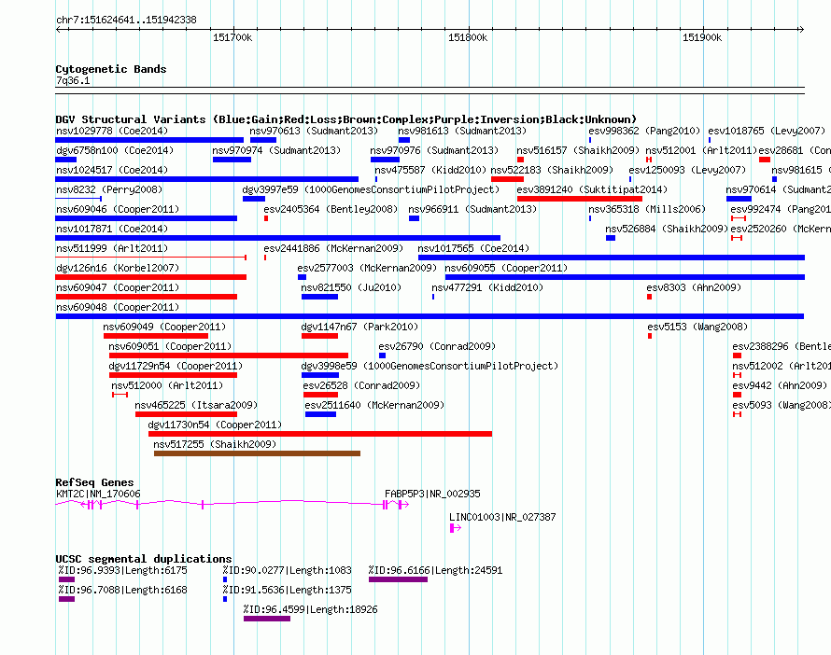Select nsv516157 (Shaikh2009) label
This screenshot has height=655, width=831.
578,150
